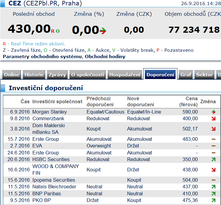Click Erste Group 24.6.2016 dash icon
The image size is (221, 205).
click(x=213, y=153)
